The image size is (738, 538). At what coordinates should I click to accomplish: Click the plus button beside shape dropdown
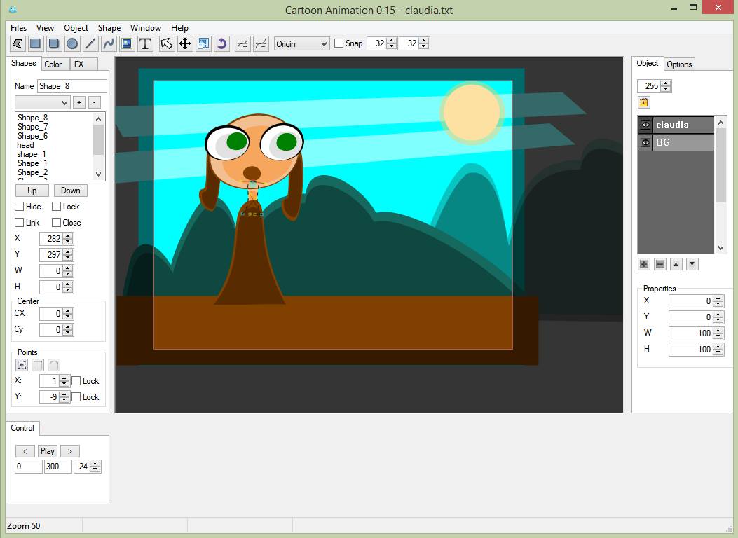79,102
